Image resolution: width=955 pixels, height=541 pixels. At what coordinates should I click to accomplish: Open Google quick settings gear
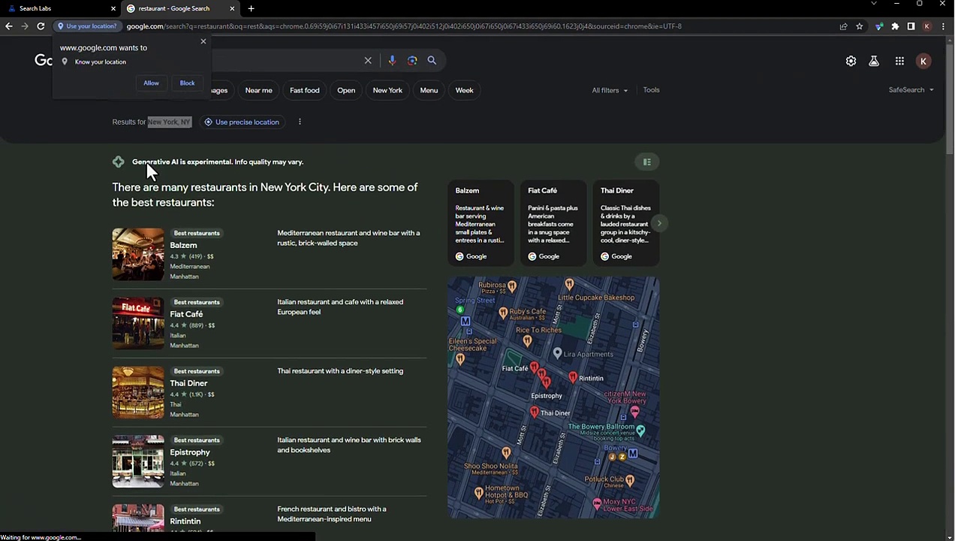click(851, 62)
